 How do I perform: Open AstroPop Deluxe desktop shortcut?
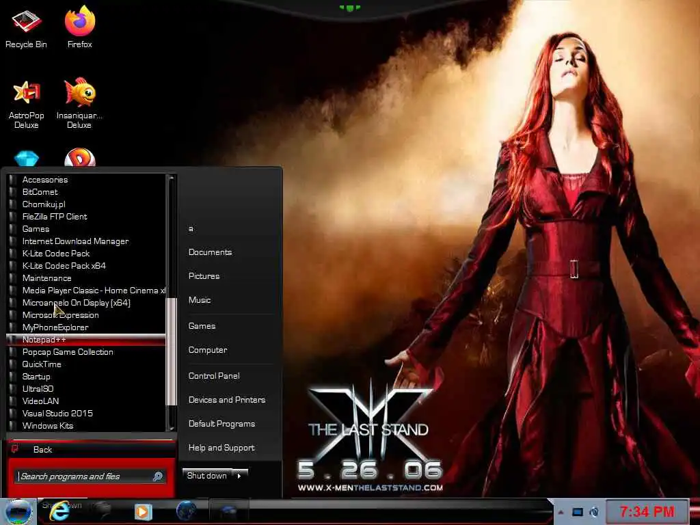point(27,105)
